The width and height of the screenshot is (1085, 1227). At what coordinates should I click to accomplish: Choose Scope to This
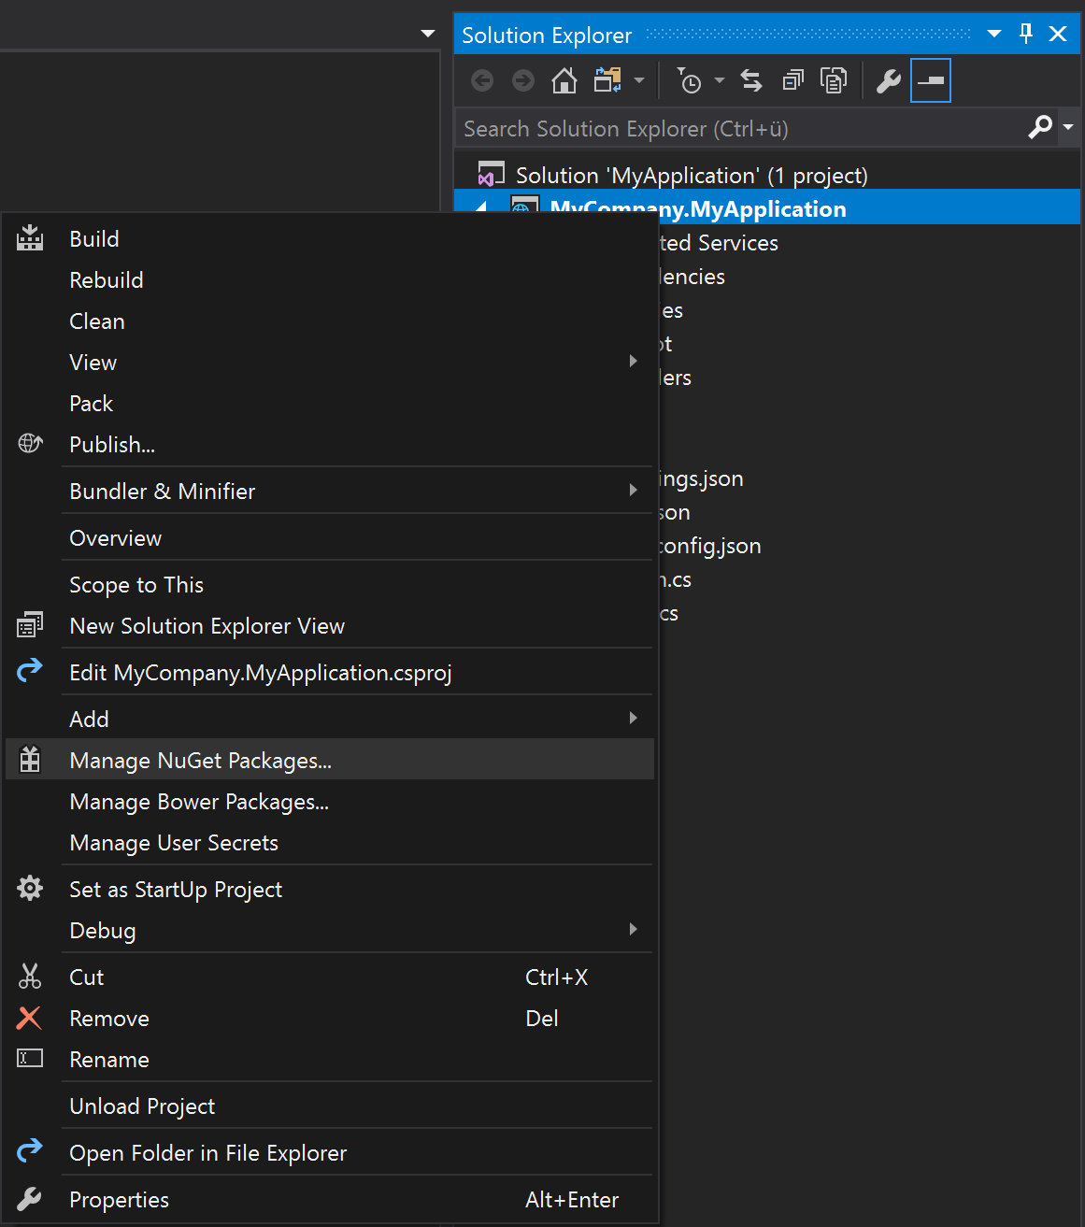[136, 585]
